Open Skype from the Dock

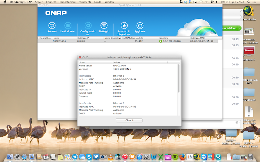(x=89, y=157)
